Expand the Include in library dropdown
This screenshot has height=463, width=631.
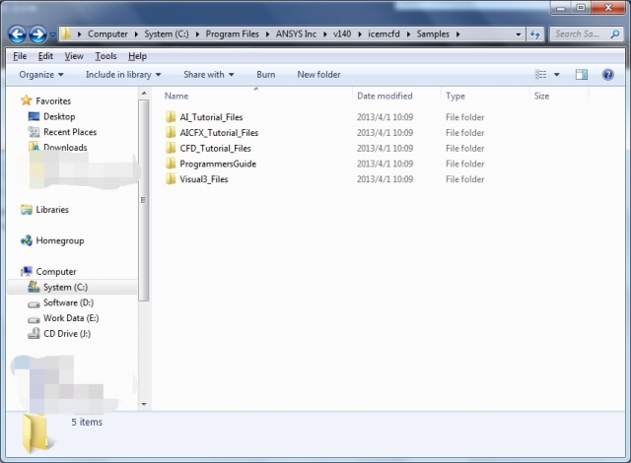click(119, 75)
